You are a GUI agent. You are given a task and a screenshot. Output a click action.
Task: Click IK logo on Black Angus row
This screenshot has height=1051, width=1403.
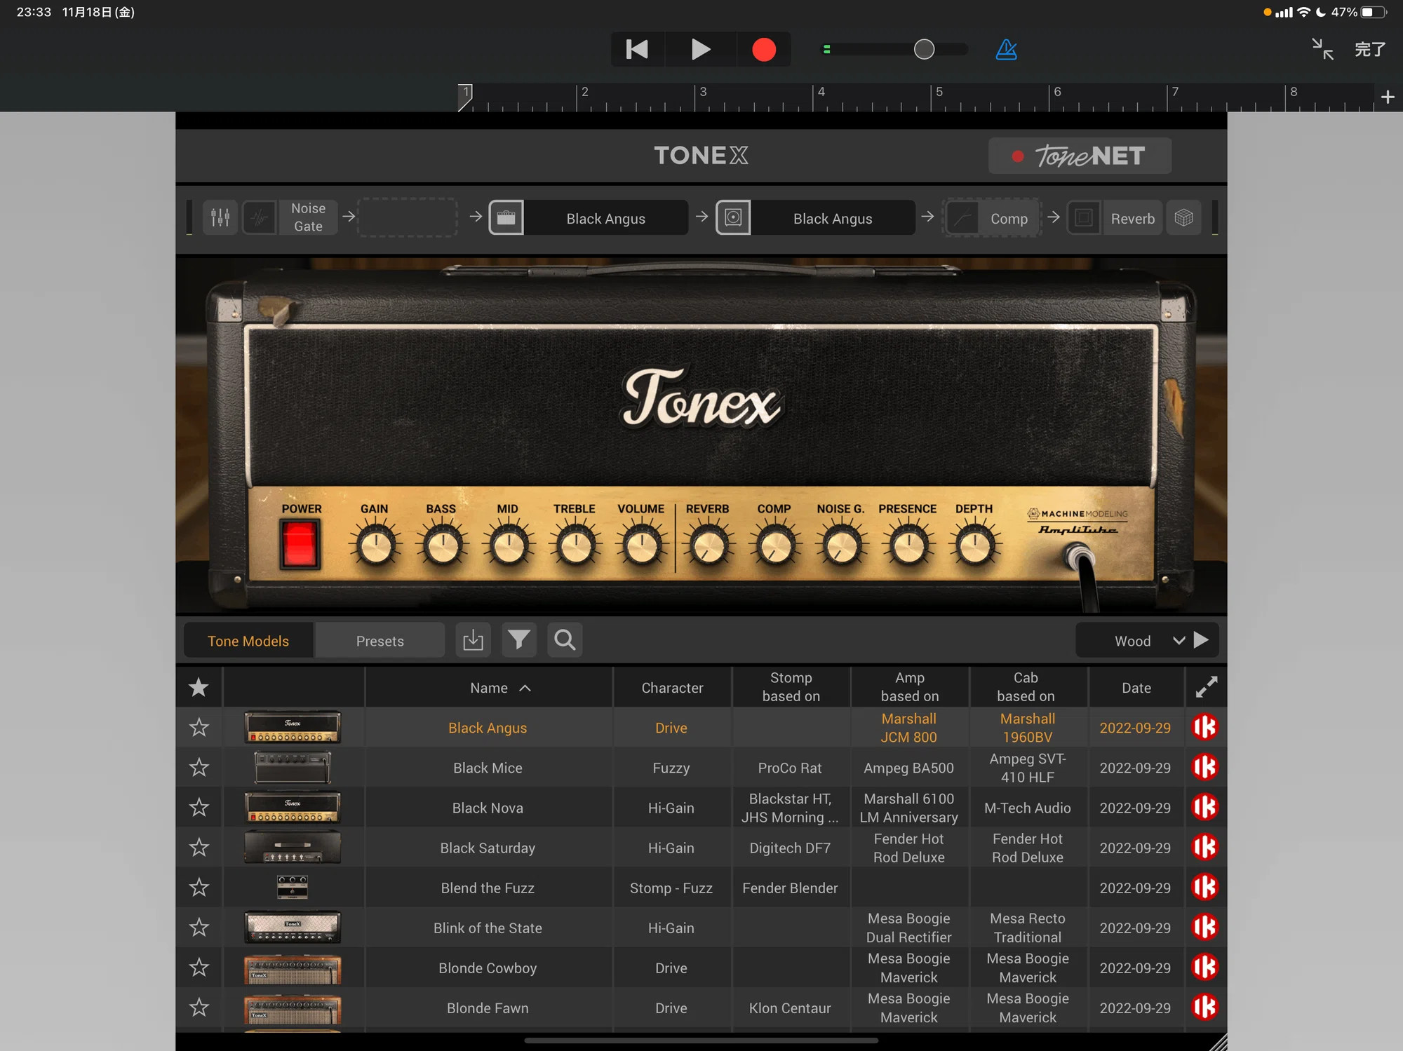1205,727
